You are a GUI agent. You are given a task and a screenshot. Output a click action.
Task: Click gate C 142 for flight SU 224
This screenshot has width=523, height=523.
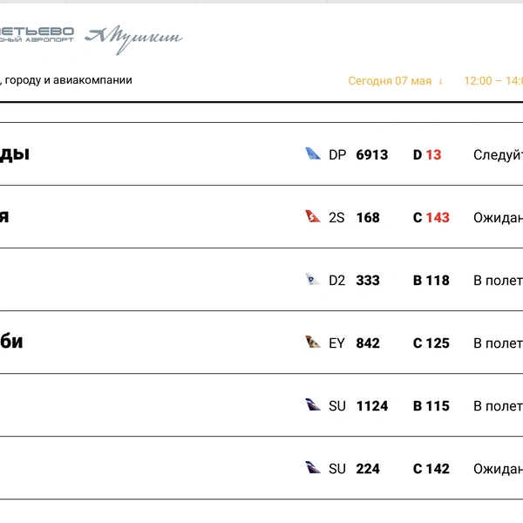pos(431,469)
